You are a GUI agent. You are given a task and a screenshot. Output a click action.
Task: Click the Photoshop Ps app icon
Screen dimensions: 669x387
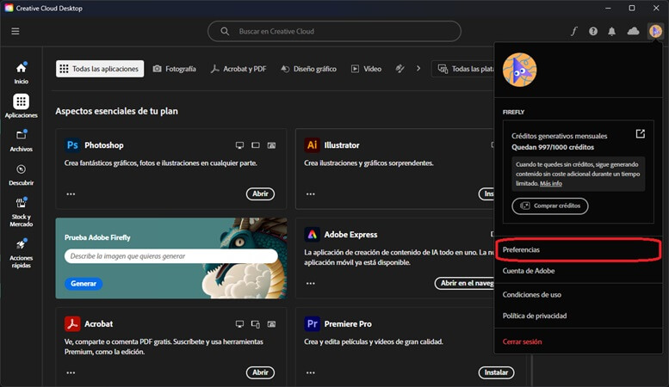pos(72,145)
